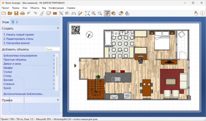
Task: Expand the Стулья category
Action: click(29, 72)
